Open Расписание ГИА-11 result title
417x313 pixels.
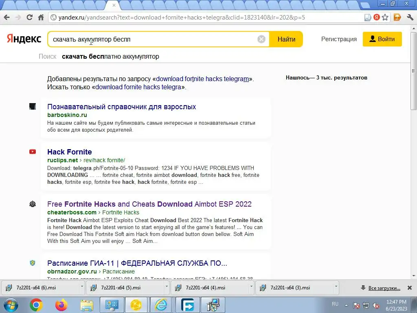tap(137, 263)
